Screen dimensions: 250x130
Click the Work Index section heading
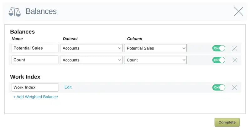25,77
